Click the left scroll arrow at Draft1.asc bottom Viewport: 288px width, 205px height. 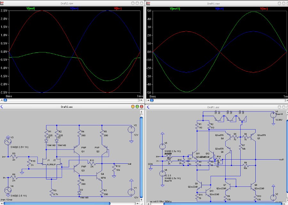(148, 203)
